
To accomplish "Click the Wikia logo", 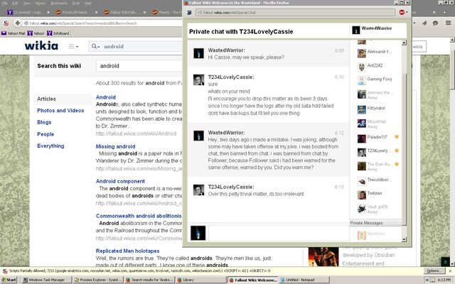I will coord(41,45).
